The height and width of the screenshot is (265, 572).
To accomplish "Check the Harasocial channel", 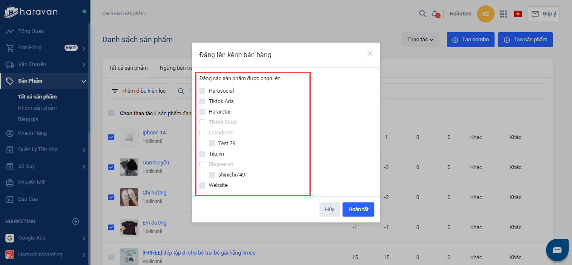I will (x=202, y=91).
